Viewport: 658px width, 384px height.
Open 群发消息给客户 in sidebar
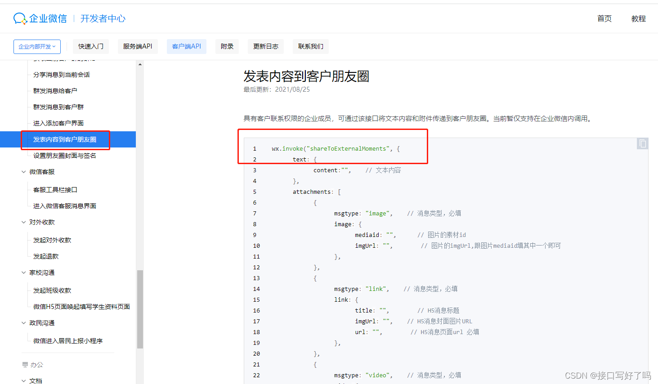point(55,91)
